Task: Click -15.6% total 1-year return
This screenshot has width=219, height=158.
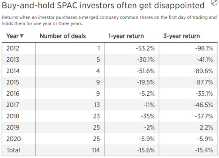Action: [x=146, y=150]
